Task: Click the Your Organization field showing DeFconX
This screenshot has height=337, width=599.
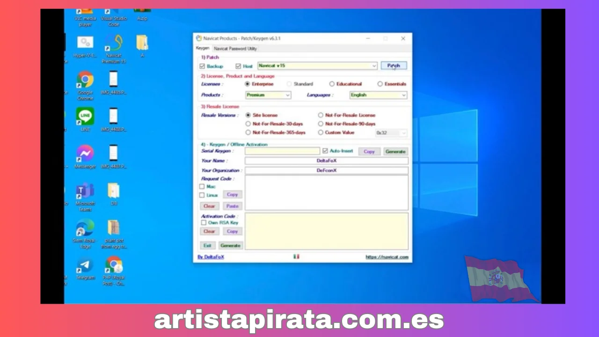Action: click(327, 170)
